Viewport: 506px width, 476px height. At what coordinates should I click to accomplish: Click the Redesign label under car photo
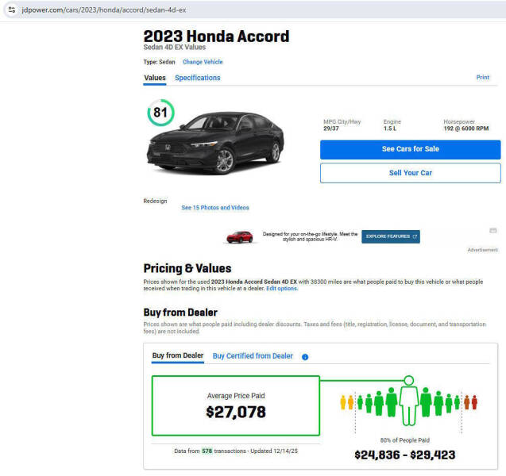pyautogui.click(x=155, y=201)
